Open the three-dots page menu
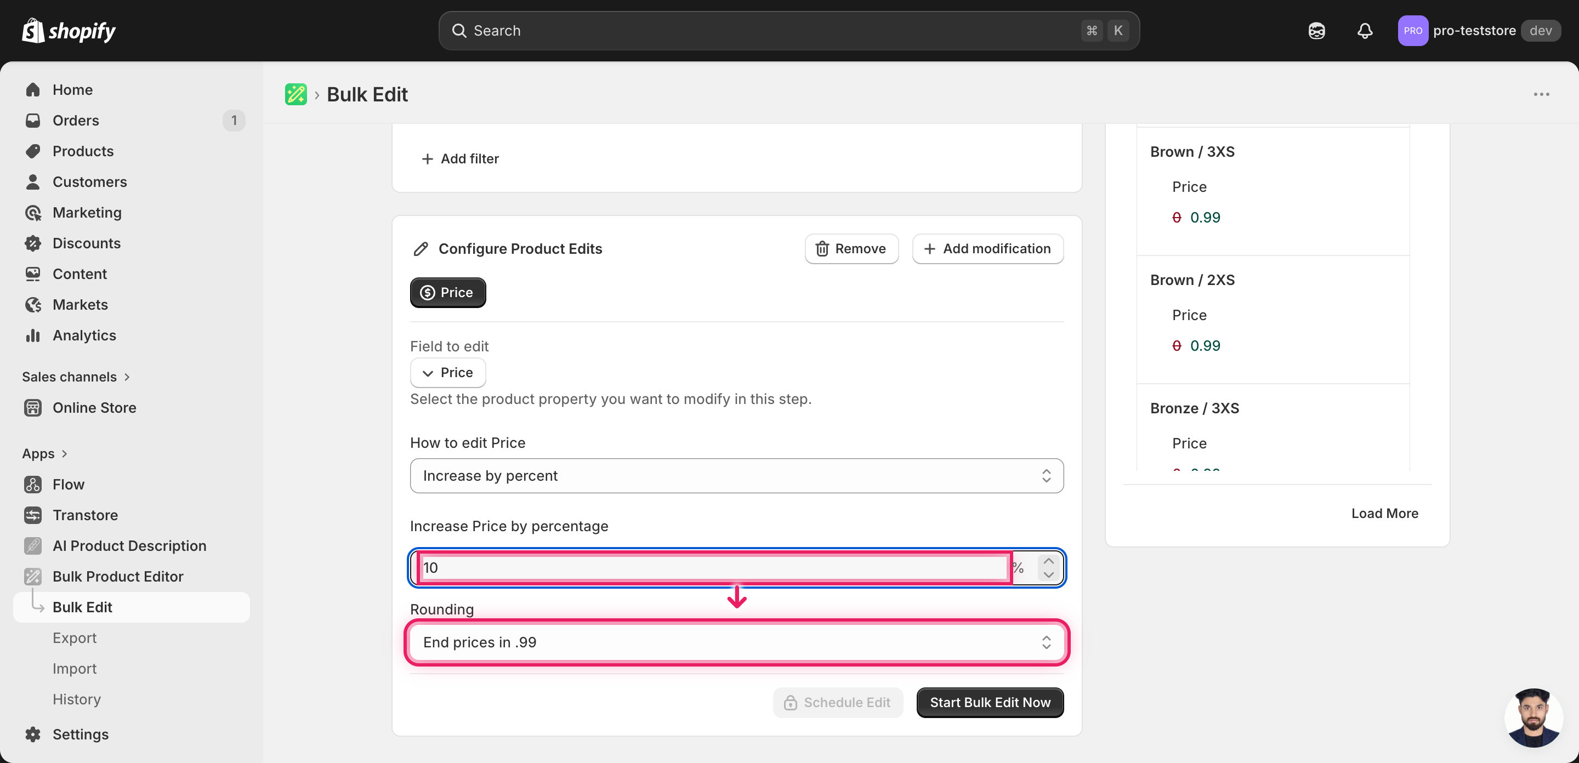Viewport: 1579px width, 763px height. pos(1541,94)
